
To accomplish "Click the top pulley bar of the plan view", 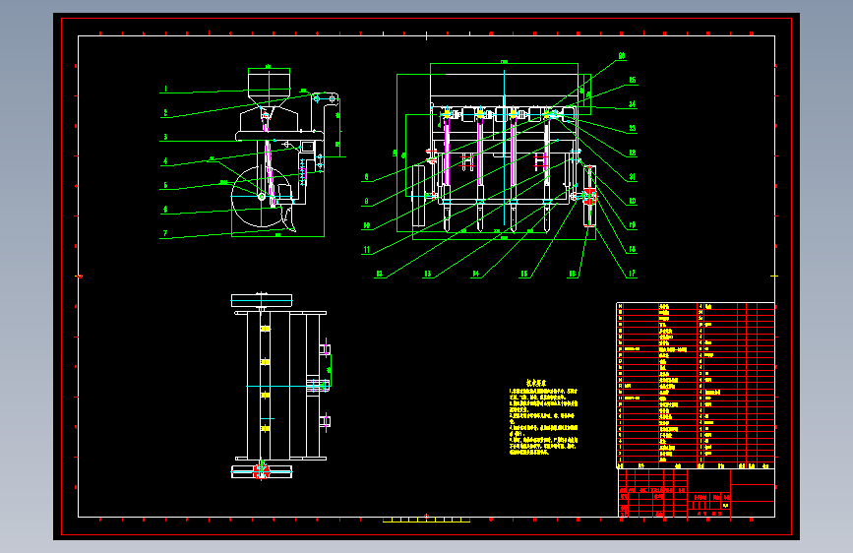I will [x=262, y=300].
